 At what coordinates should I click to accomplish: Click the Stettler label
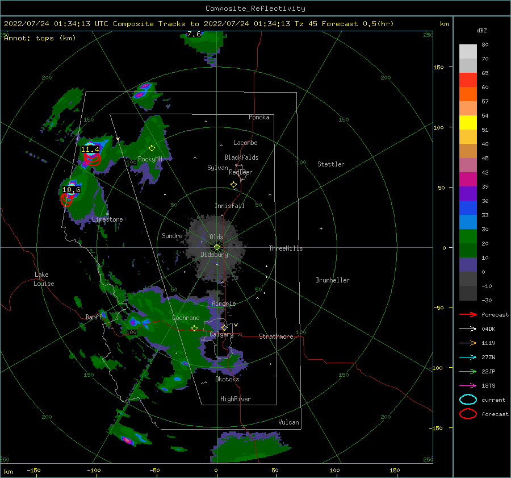331,164
